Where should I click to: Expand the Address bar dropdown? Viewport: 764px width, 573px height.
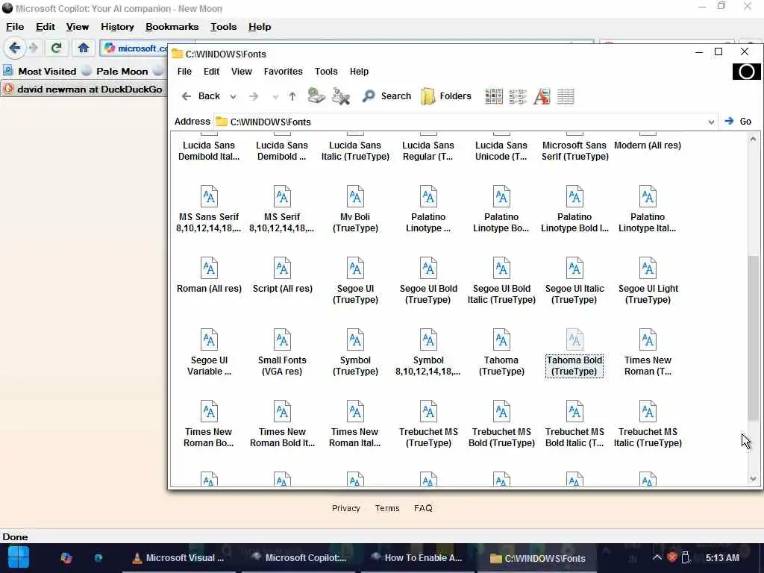(x=711, y=122)
